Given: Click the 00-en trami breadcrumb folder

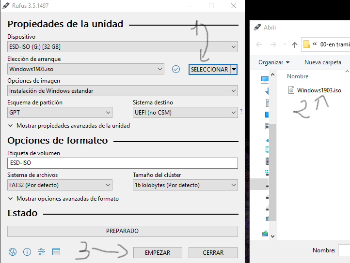Looking at the screenshot, I should pyautogui.click(x=335, y=44).
